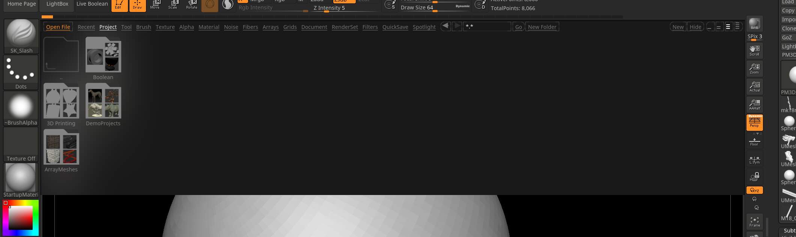This screenshot has height=237, width=796.
Task: Select the Scroll document tool
Action: (754, 50)
